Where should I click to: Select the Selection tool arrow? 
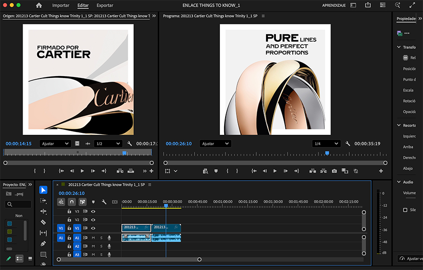[43, 190]
